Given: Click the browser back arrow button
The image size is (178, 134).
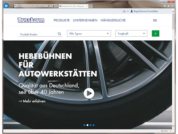Looking at the screenshot, I should 6,6.
